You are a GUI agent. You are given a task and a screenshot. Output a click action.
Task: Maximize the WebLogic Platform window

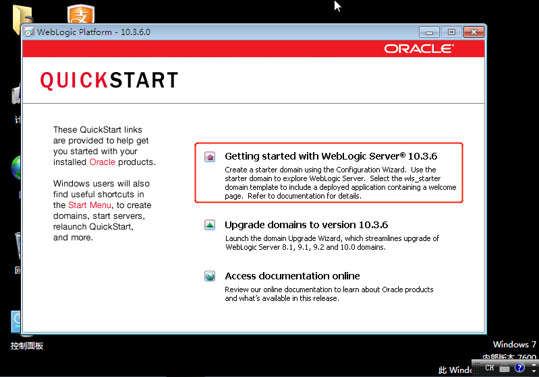[x=451, y=32]
